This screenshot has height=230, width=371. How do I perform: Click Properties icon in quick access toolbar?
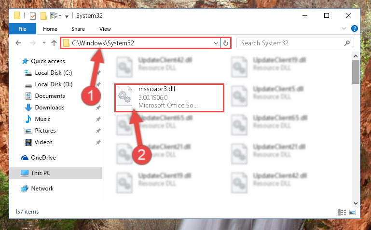[33, 16]
